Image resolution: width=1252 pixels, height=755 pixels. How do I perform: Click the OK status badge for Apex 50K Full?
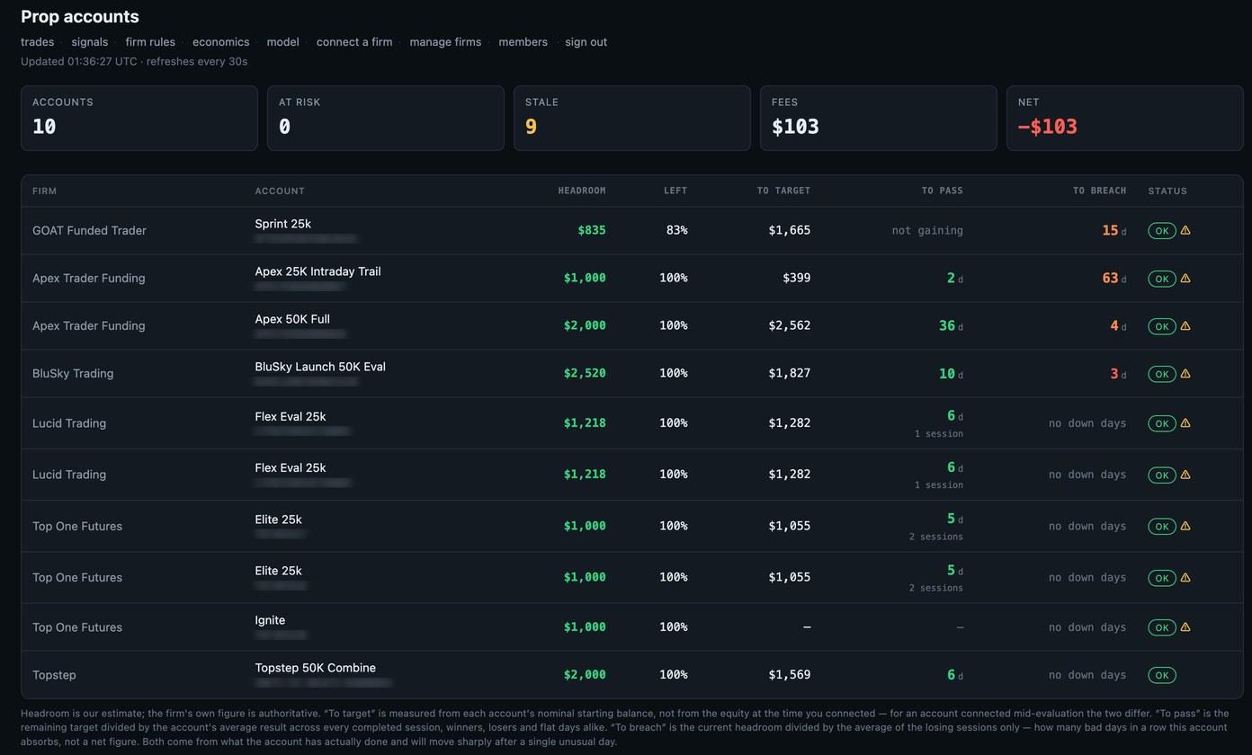[x=1162, y=326]
